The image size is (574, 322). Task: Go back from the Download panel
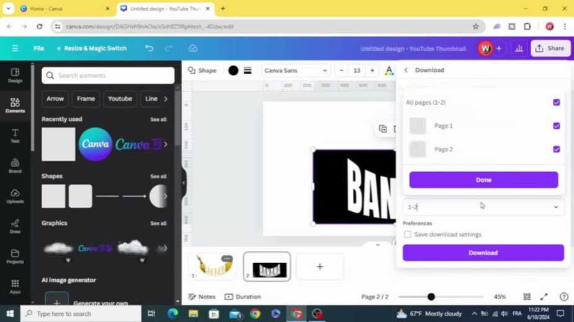point(406,70)
